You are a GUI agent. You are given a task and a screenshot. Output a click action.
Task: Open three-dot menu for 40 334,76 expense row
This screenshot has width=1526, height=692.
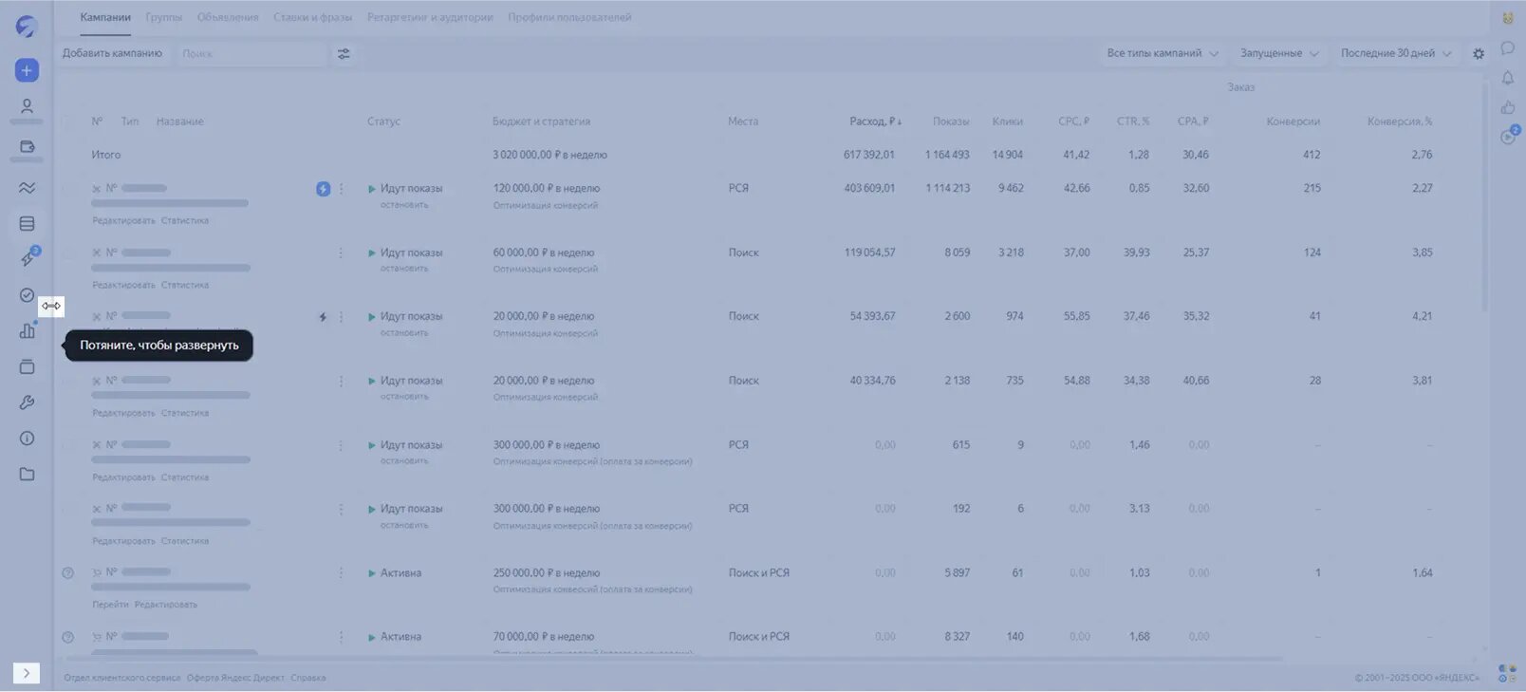tap(341, 381)
